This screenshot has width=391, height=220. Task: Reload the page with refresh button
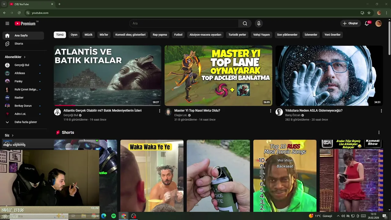(x=19, y=13)
